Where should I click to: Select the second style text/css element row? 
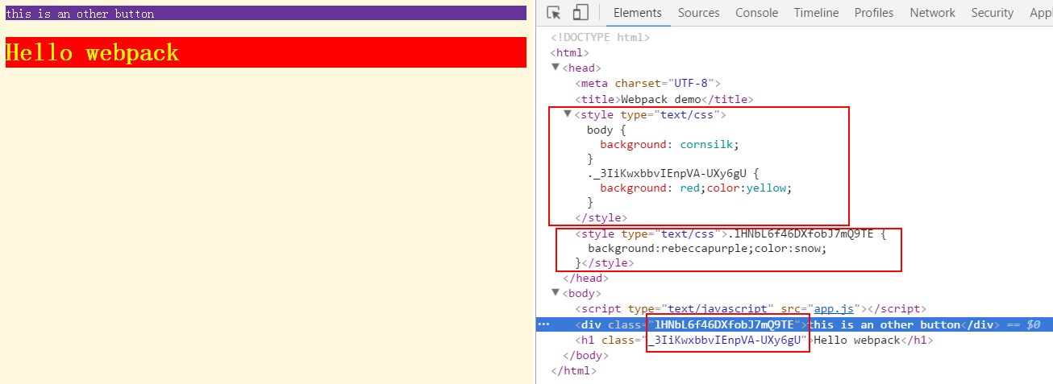[730, 234]
